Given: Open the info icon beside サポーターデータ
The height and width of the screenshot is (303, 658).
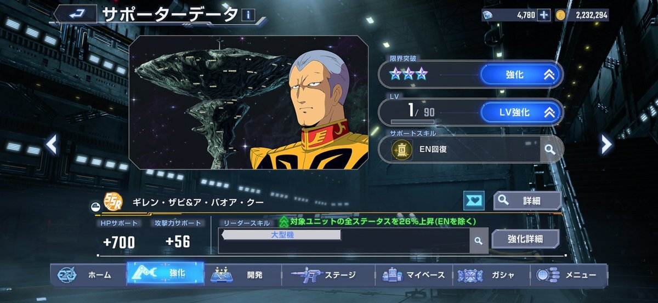Looking at the screenshot, I should coord(247,15).
